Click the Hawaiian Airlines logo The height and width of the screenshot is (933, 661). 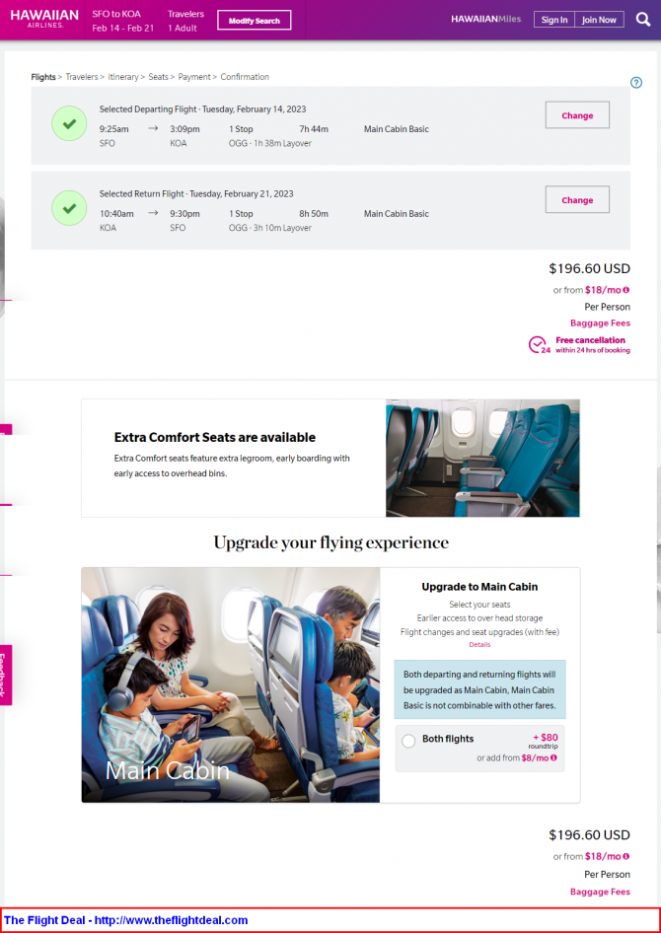pyautogui.click(x=44, y=19)
